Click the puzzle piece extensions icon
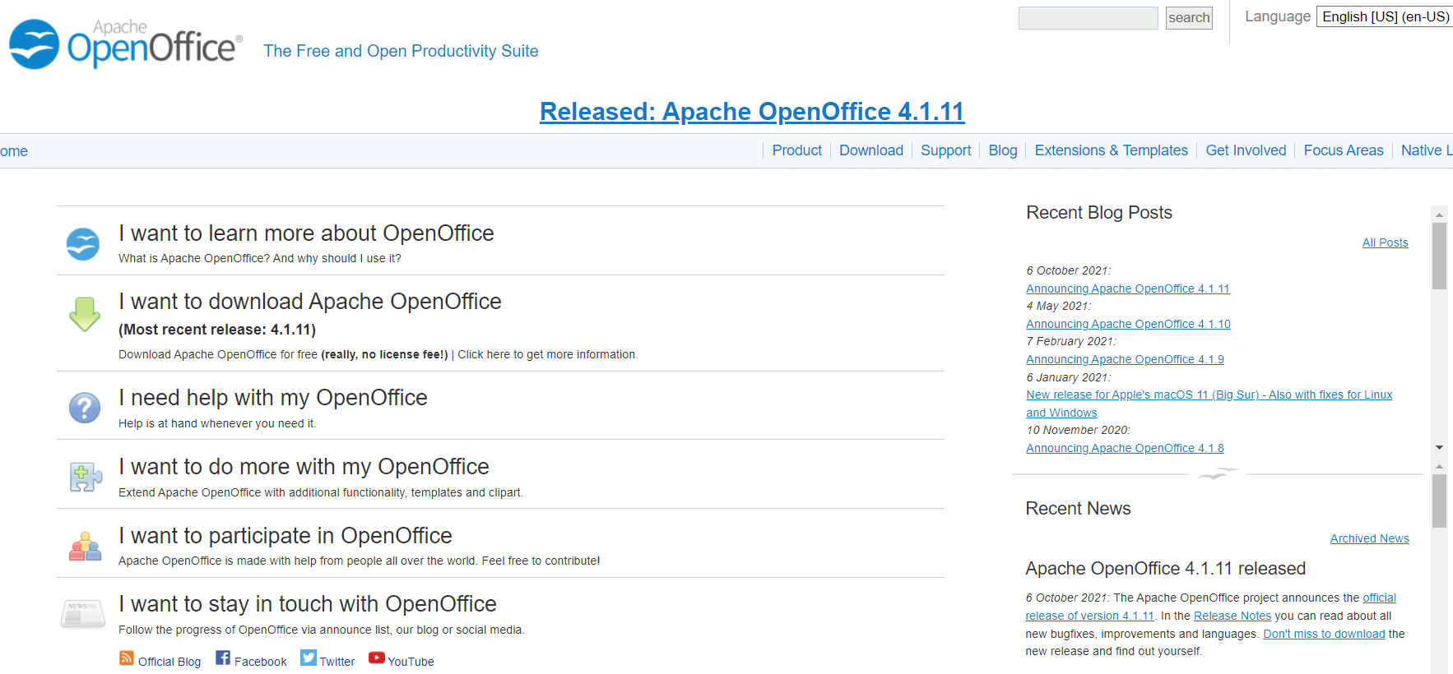1453x674 pixels. point(86,477)
